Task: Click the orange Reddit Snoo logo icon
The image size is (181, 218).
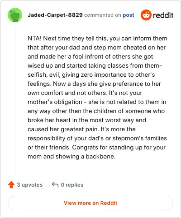Action: click(146, 15)
